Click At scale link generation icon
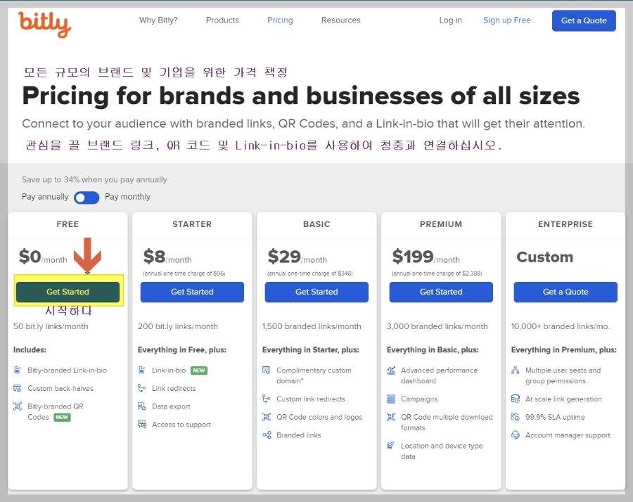 [516, 399]
